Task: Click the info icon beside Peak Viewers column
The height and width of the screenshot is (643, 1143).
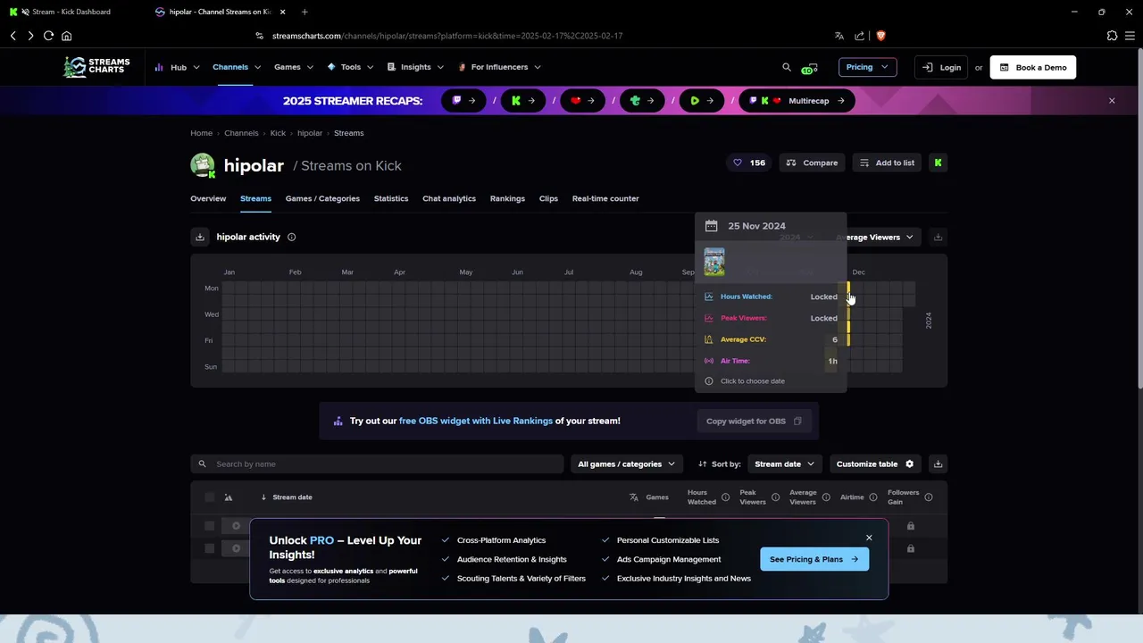Action: pyautogui.click(x=775, y=497)
